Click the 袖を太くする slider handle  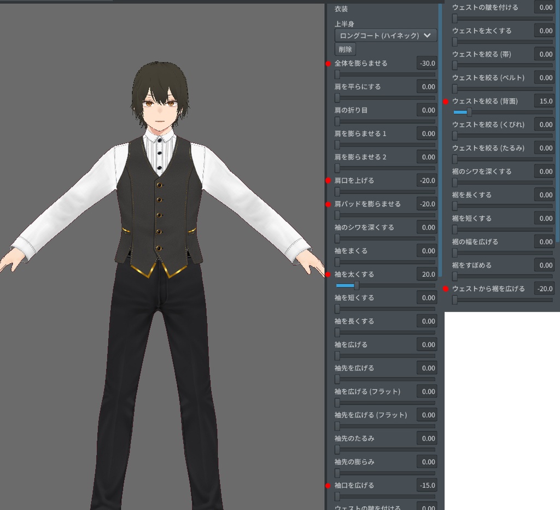[357, 285]
